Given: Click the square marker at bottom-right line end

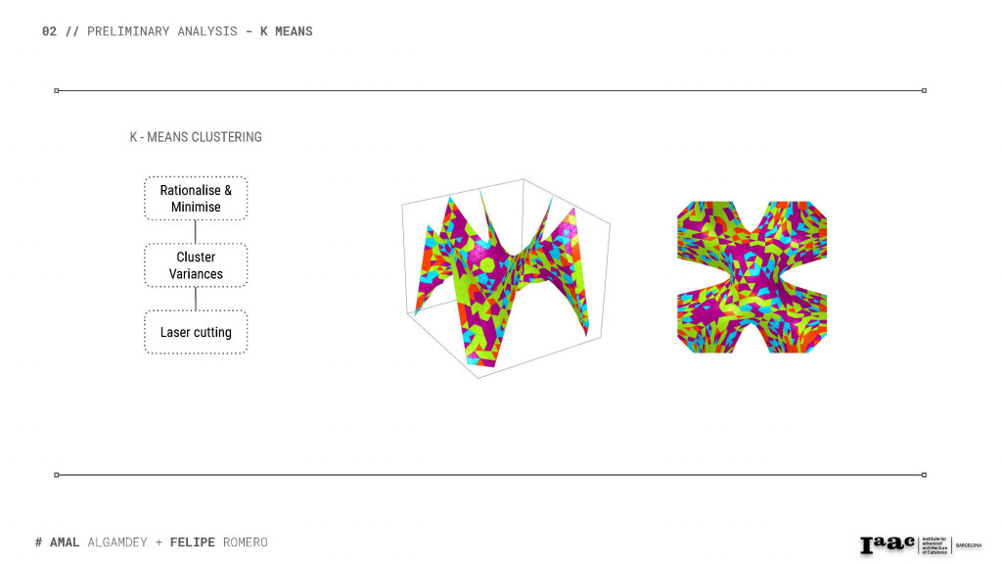Looking at the screenshot, I should click(x=924, y=475).
